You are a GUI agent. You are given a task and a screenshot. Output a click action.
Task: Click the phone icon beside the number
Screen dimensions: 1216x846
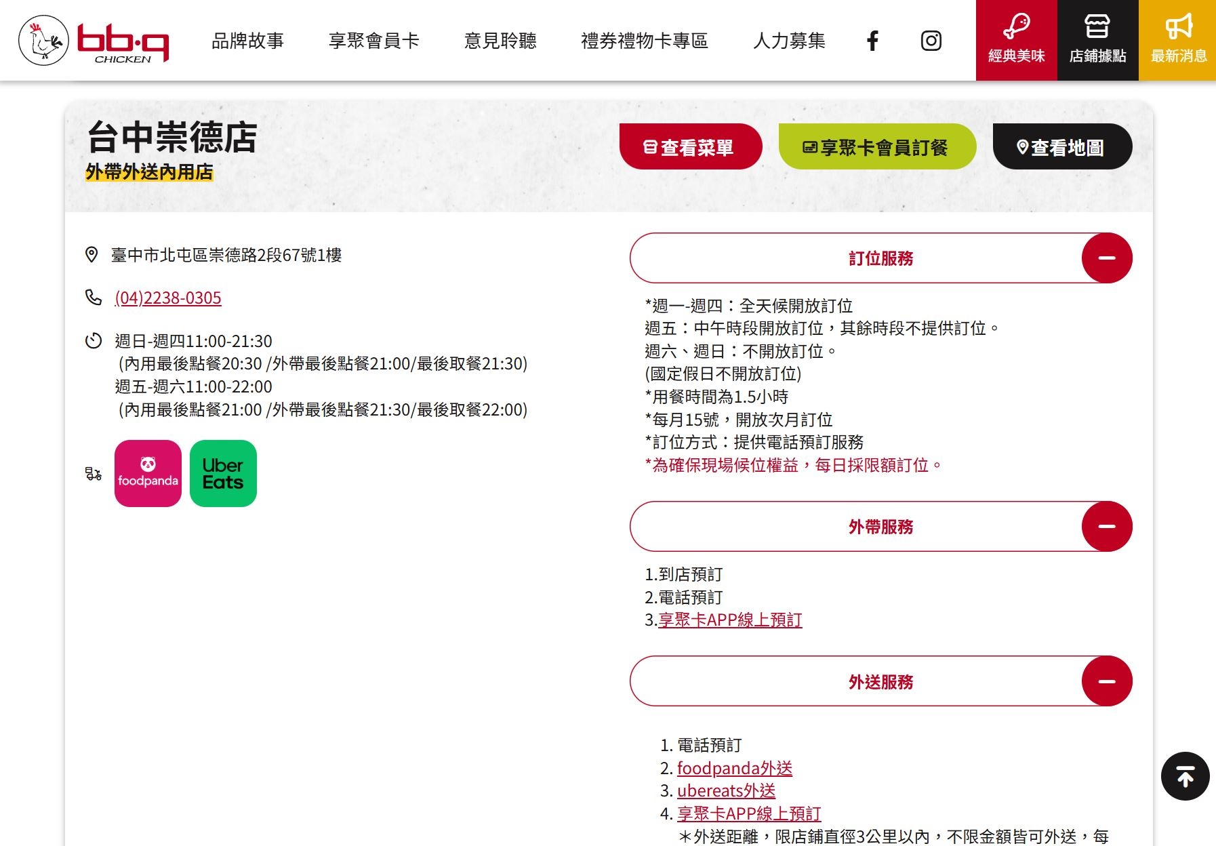tap(93, 297)
